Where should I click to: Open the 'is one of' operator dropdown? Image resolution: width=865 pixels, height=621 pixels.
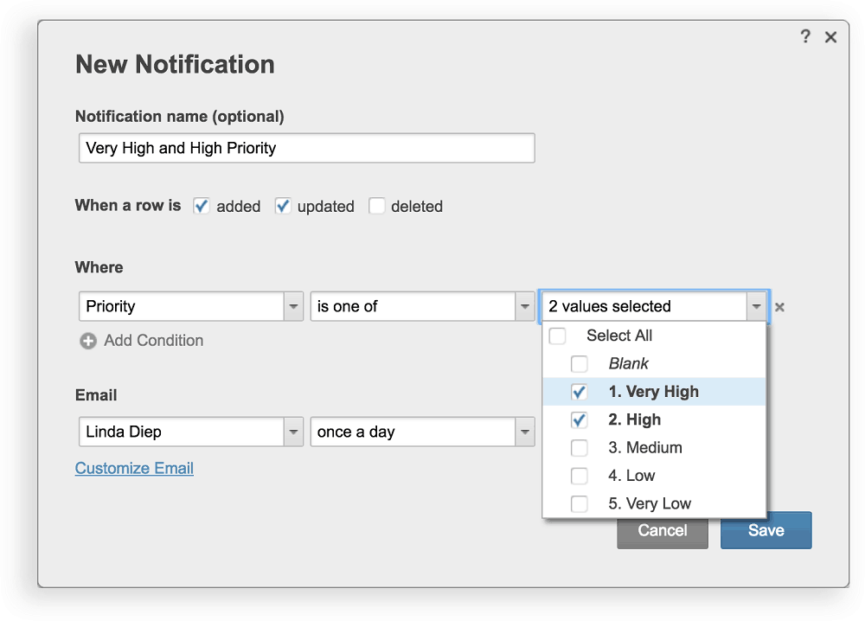525,306
